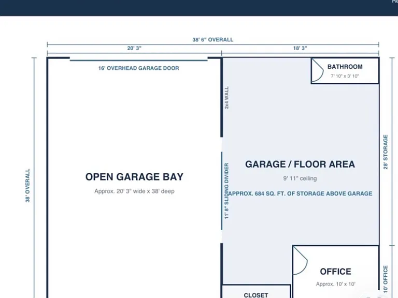Viewport: 398px width, 298px height.
Task: Click the OFFICE room label
Action: [336, 272]
